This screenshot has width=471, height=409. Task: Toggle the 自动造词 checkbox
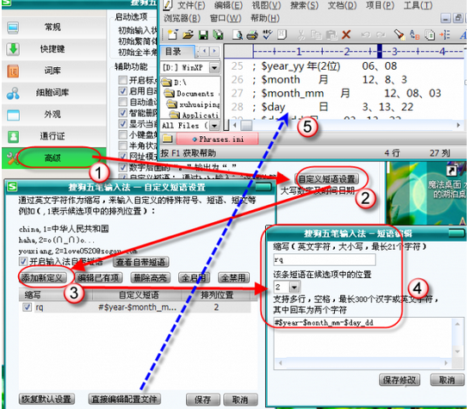[122, 102]
